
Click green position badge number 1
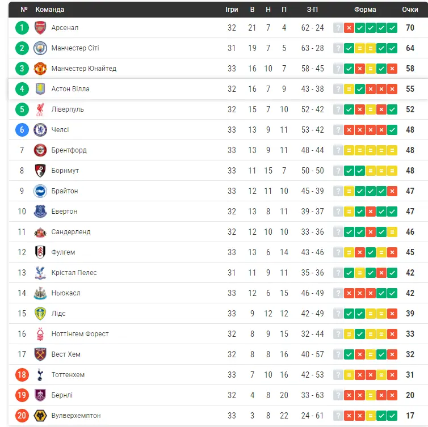tap(22, 28)
